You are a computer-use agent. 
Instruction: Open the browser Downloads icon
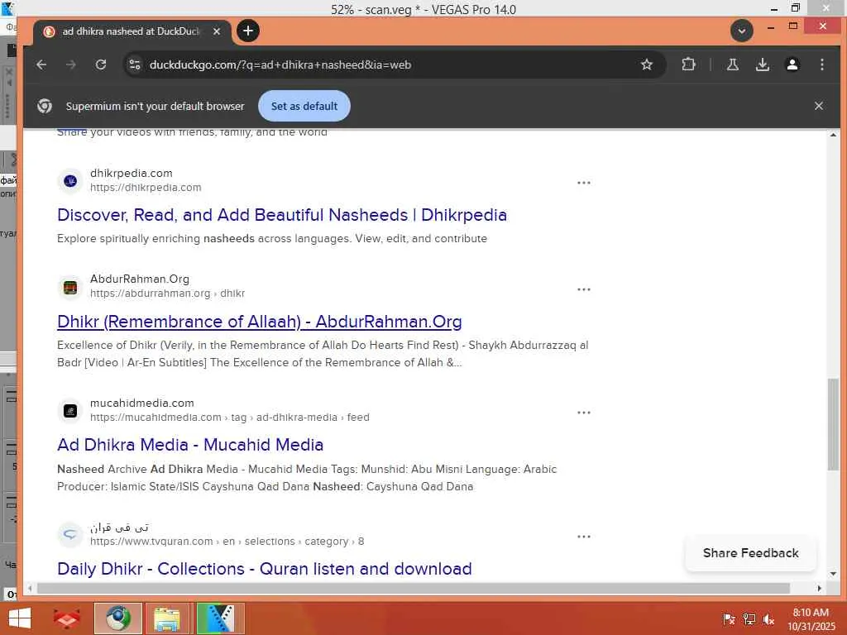click(762, 64)
